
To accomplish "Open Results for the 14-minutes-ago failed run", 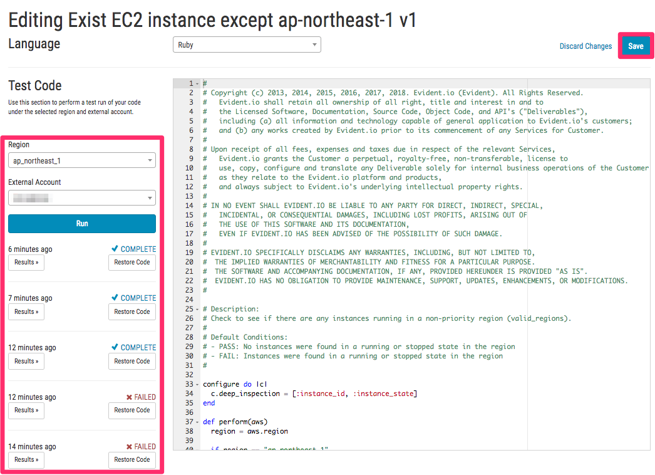I will click(x=26, y=459).
